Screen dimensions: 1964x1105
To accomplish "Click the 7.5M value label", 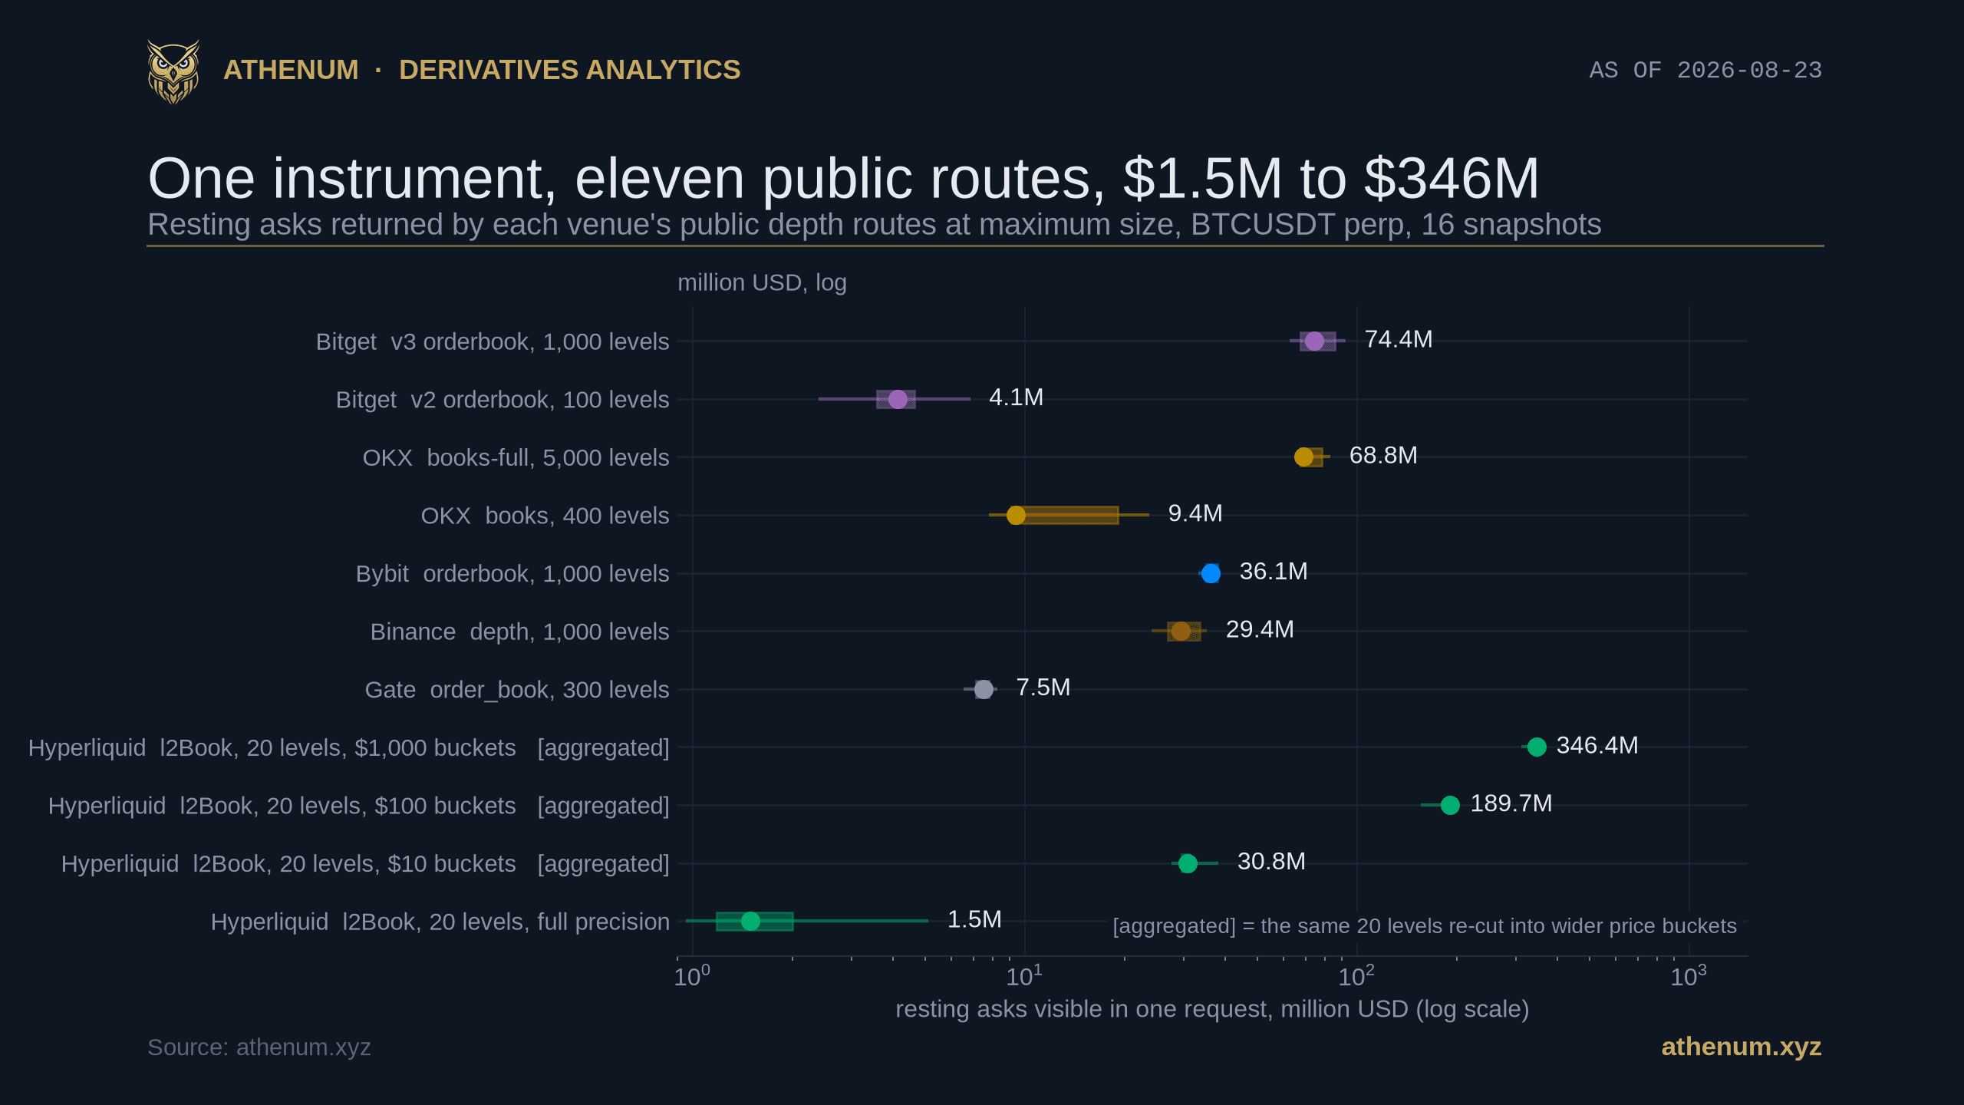I will pos(1043,688).
